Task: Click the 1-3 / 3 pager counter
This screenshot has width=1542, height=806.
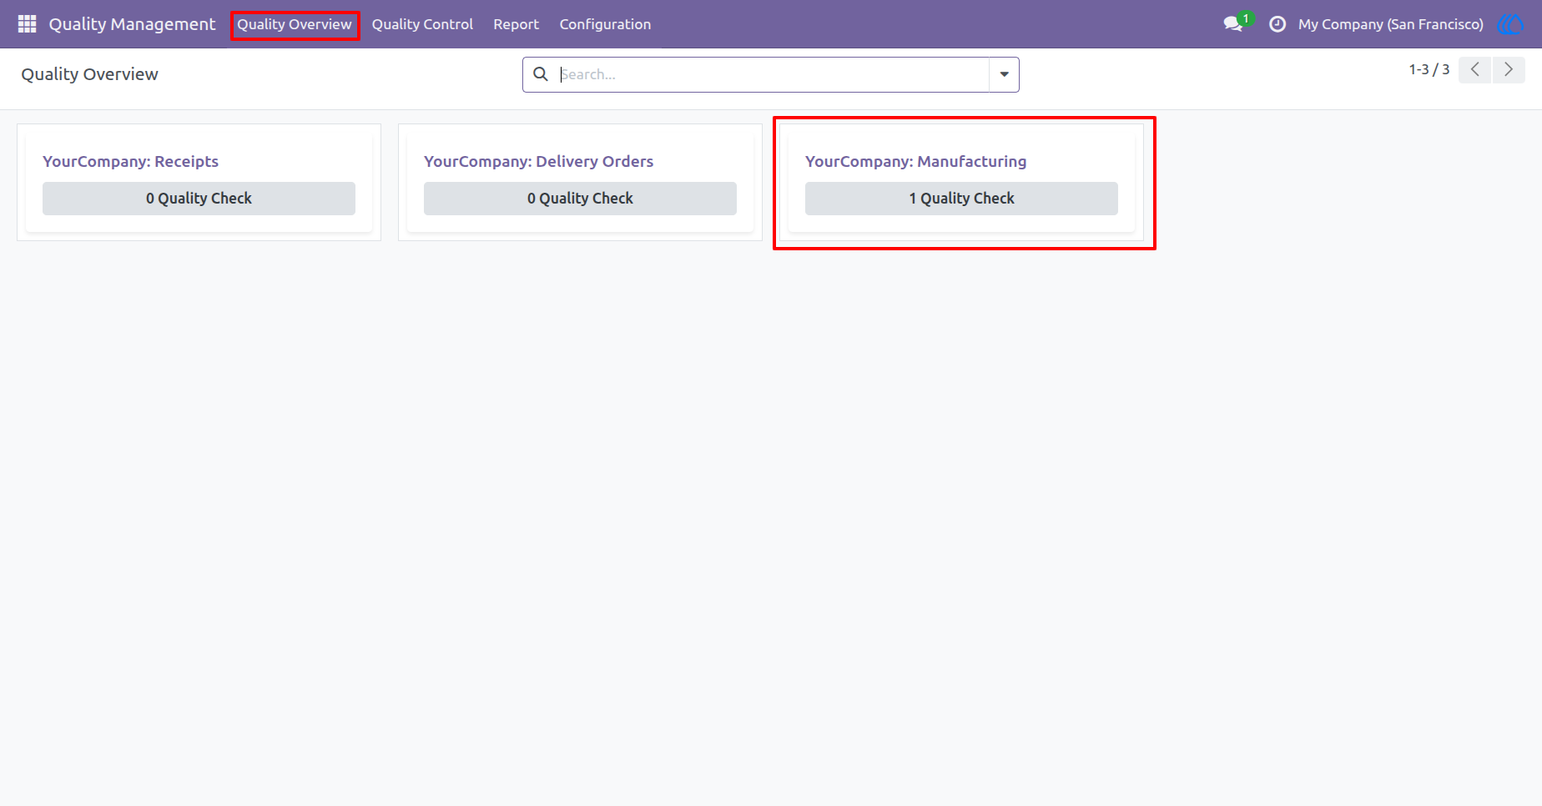Action: click(1429, 70)
